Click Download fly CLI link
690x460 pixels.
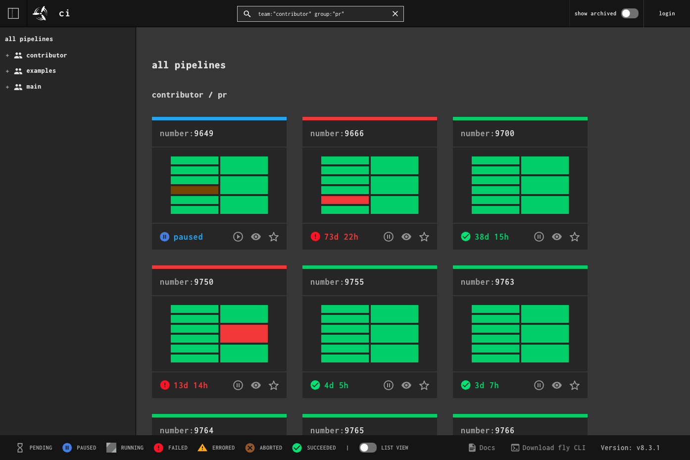click(x=548, y=448)
